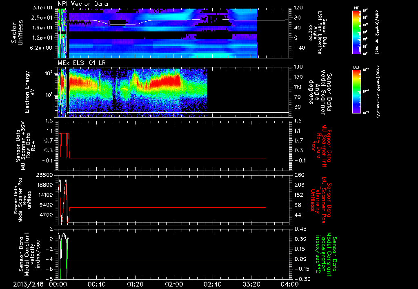Image resolution: width=418 pixels, height=289 pixels.
Task: Click the "04:00" time tick label
Action: (290, 284)
